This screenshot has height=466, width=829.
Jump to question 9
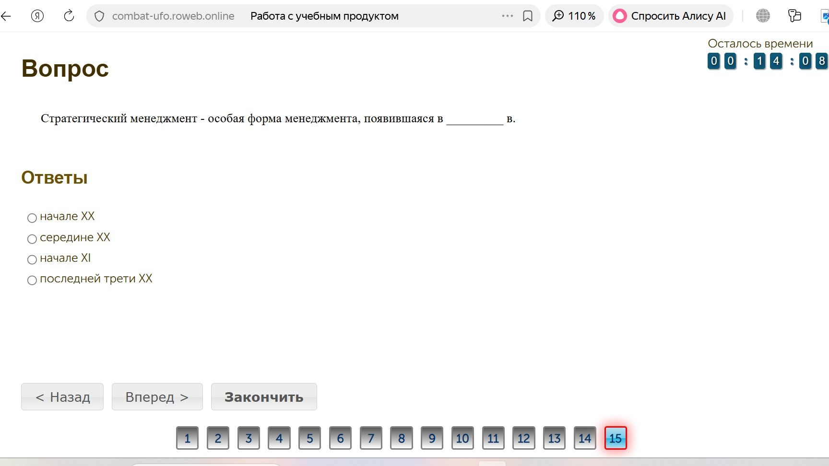click(432, 438)
